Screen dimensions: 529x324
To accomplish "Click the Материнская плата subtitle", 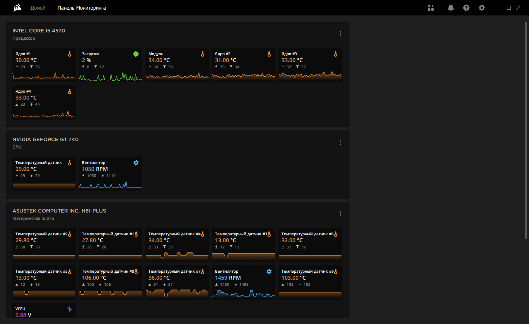I will pyautogui.click(x=33, y=218).
